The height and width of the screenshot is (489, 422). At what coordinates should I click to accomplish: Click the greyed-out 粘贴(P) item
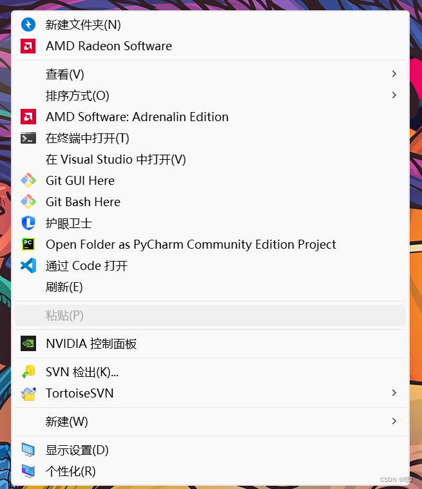pyautogui.click(x=210, y=315)
